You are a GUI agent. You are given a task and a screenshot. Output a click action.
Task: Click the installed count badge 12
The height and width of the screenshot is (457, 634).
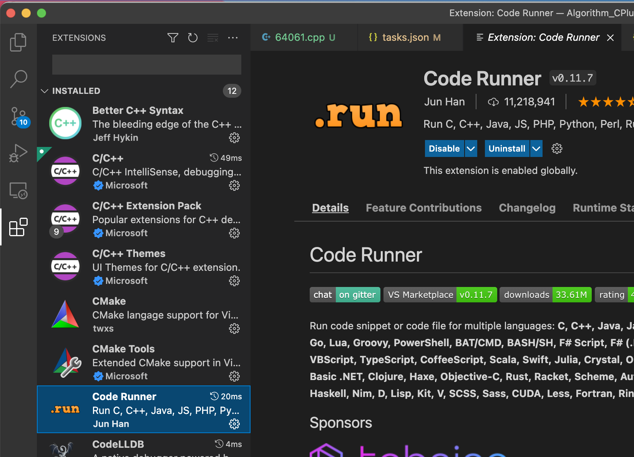coord(232,91)
